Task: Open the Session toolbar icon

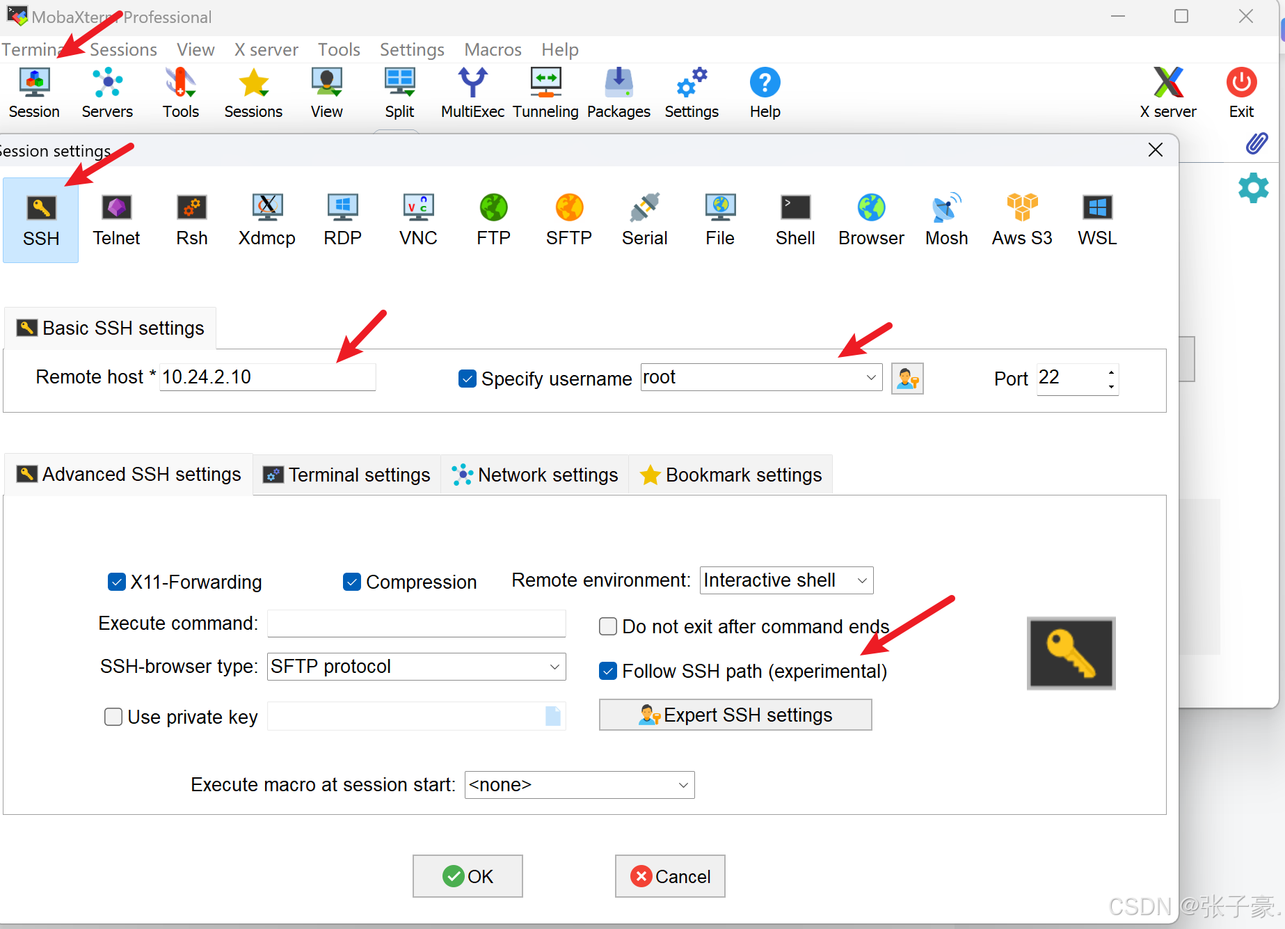Action: click(x=34, y=93)
